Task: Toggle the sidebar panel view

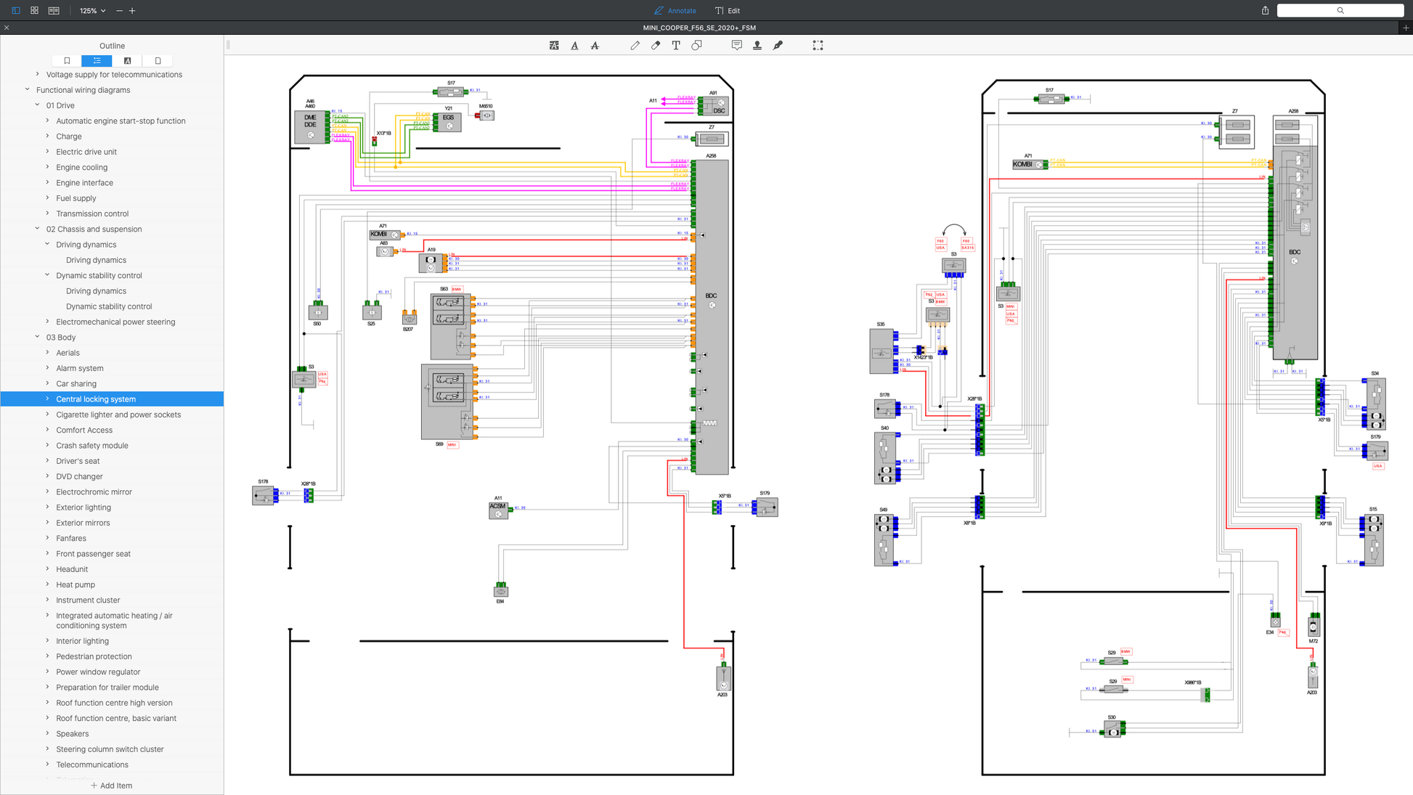Action: (x=15, y=11)
